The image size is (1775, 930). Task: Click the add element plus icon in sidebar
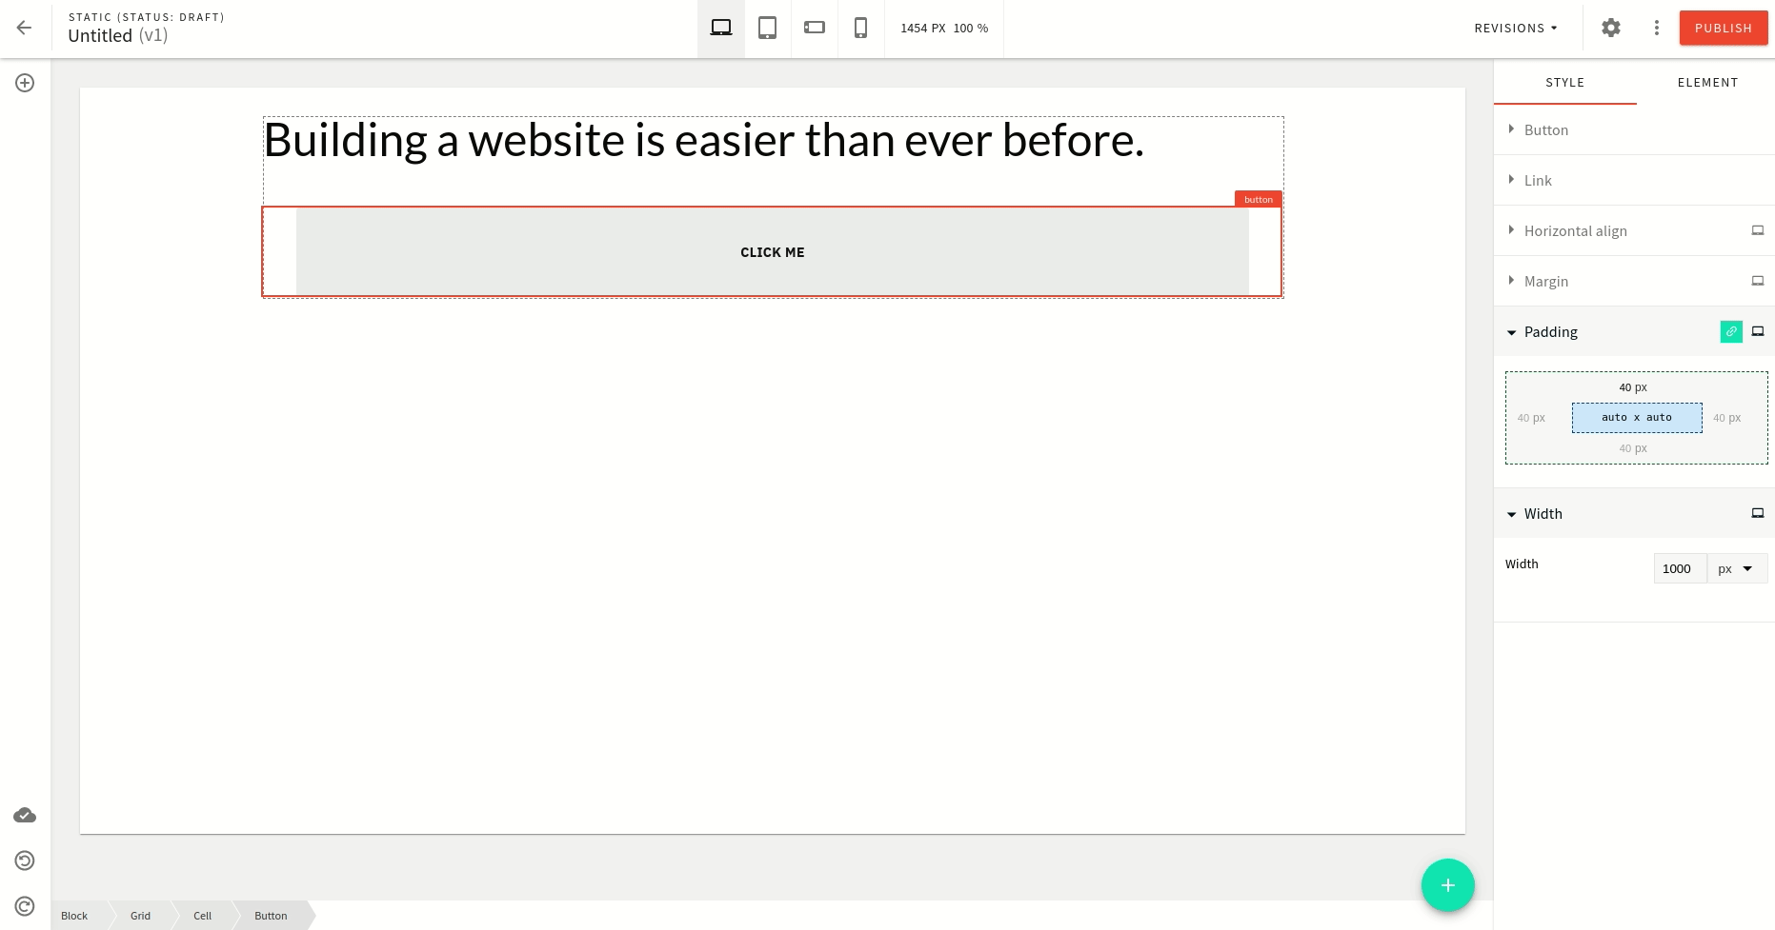tap(25, 83)
